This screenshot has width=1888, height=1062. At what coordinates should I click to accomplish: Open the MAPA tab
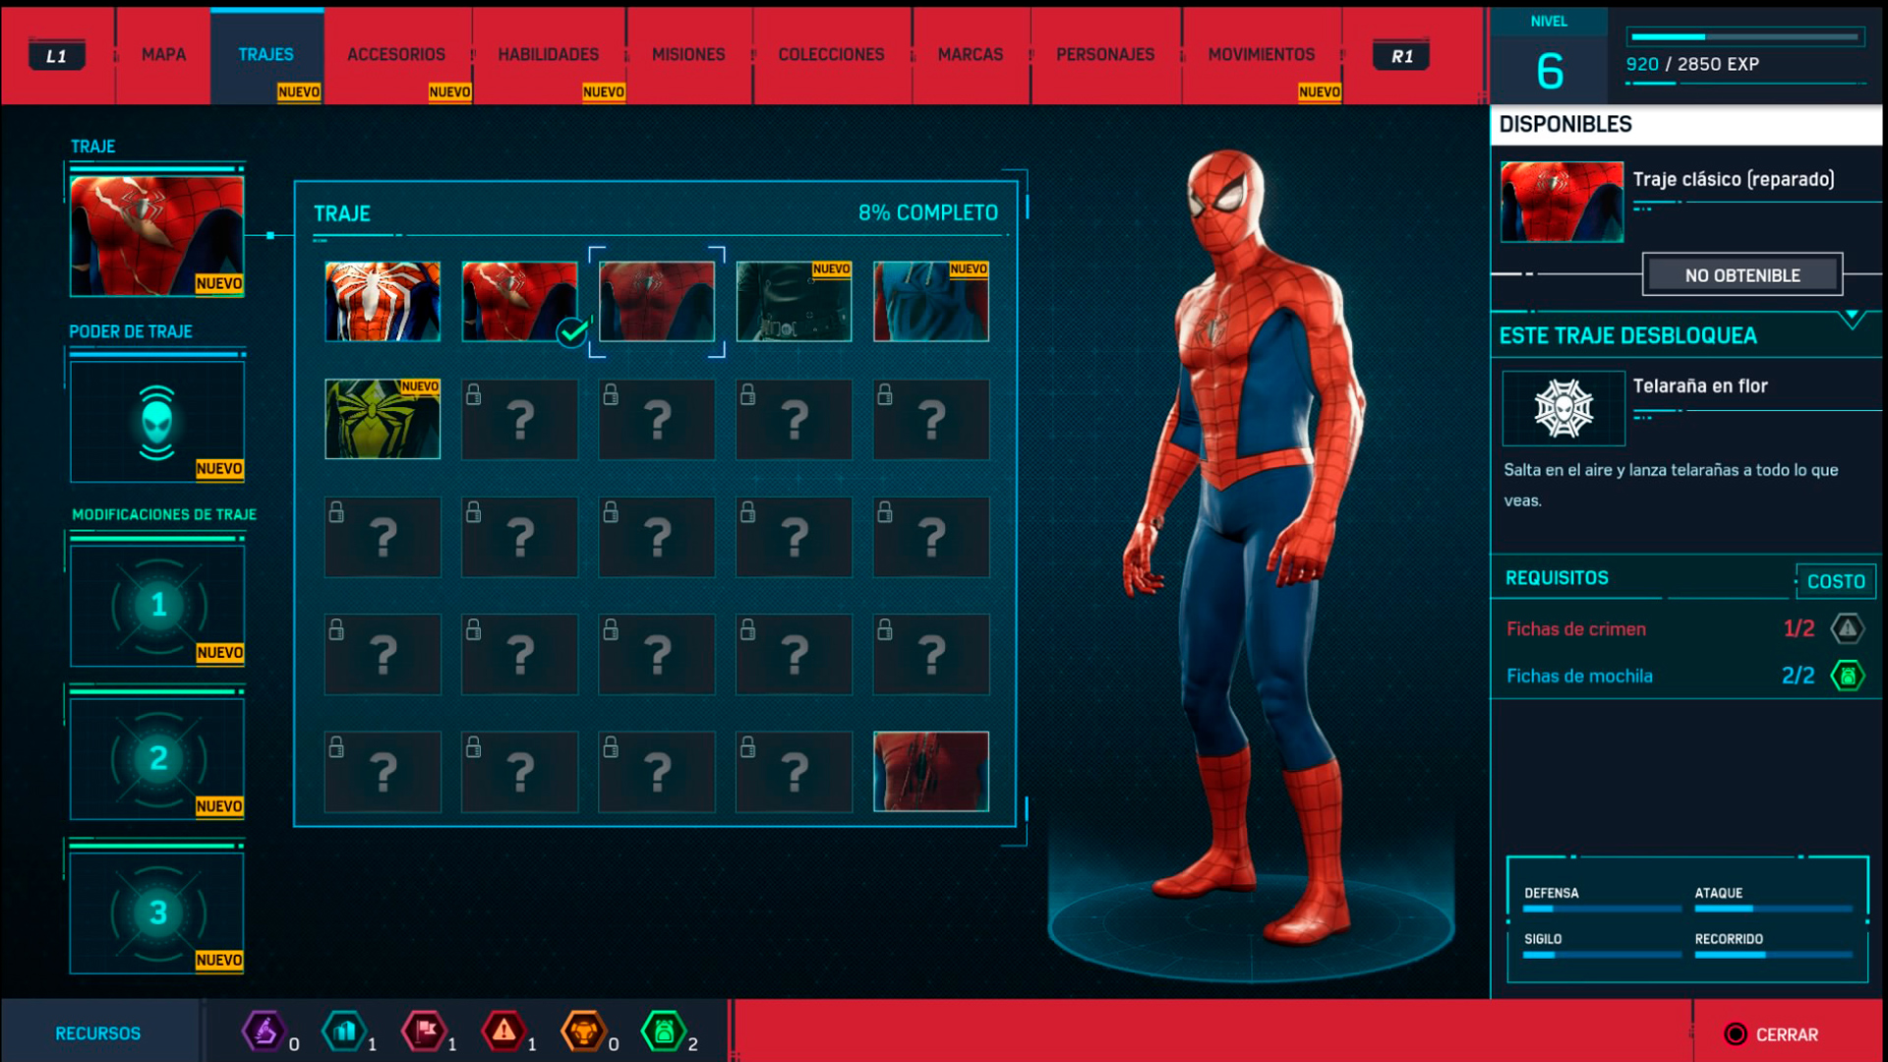163,55
